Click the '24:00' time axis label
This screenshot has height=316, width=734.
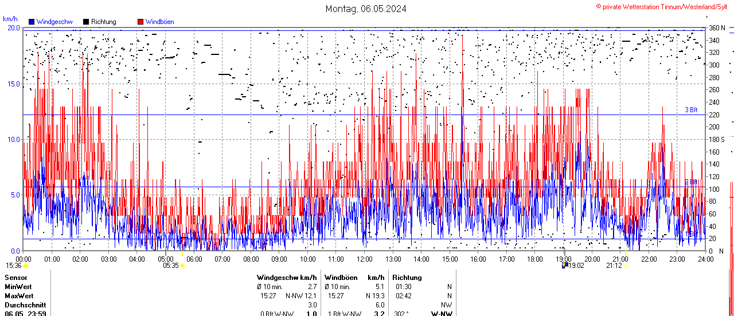pyautogui.click(x=706, y=259)
